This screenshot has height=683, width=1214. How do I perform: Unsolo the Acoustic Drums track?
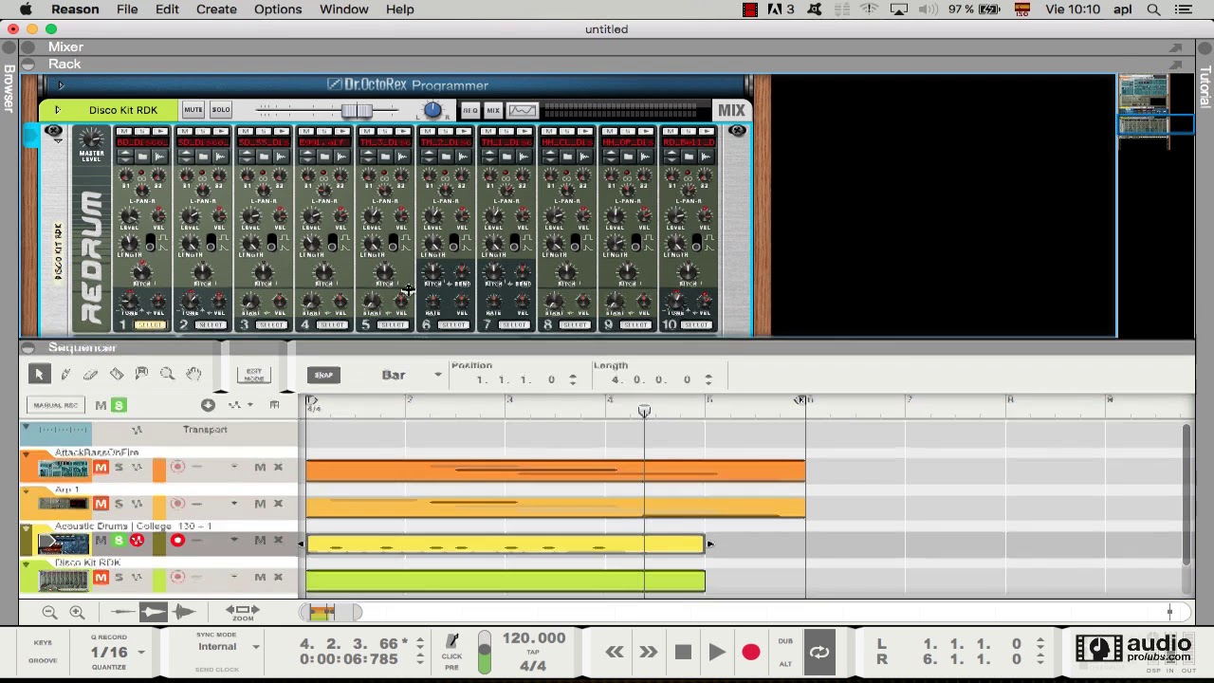(x=119, y=541)
